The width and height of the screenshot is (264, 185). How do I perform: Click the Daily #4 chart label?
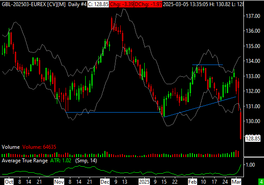click(x=77, y=4)
